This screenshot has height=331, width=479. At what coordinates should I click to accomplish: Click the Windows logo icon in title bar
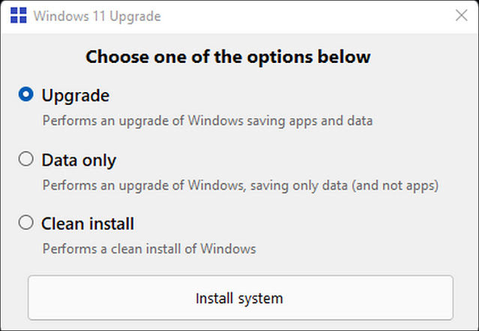(x=18, y=15)
